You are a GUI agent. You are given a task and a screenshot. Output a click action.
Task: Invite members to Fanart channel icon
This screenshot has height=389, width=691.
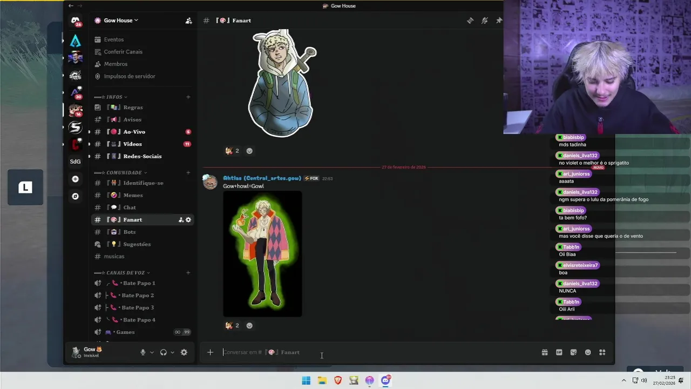coord(181,220)
